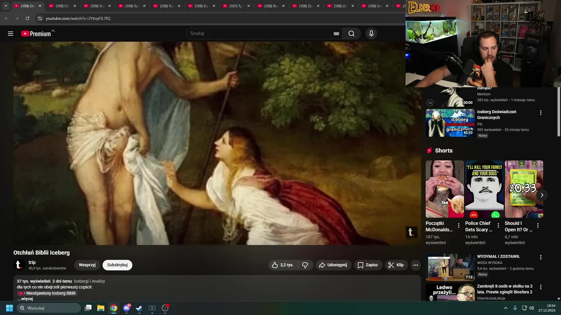561x315 pixels.
Task: Open Steam from the taskbar
Action: click(139, 308)
